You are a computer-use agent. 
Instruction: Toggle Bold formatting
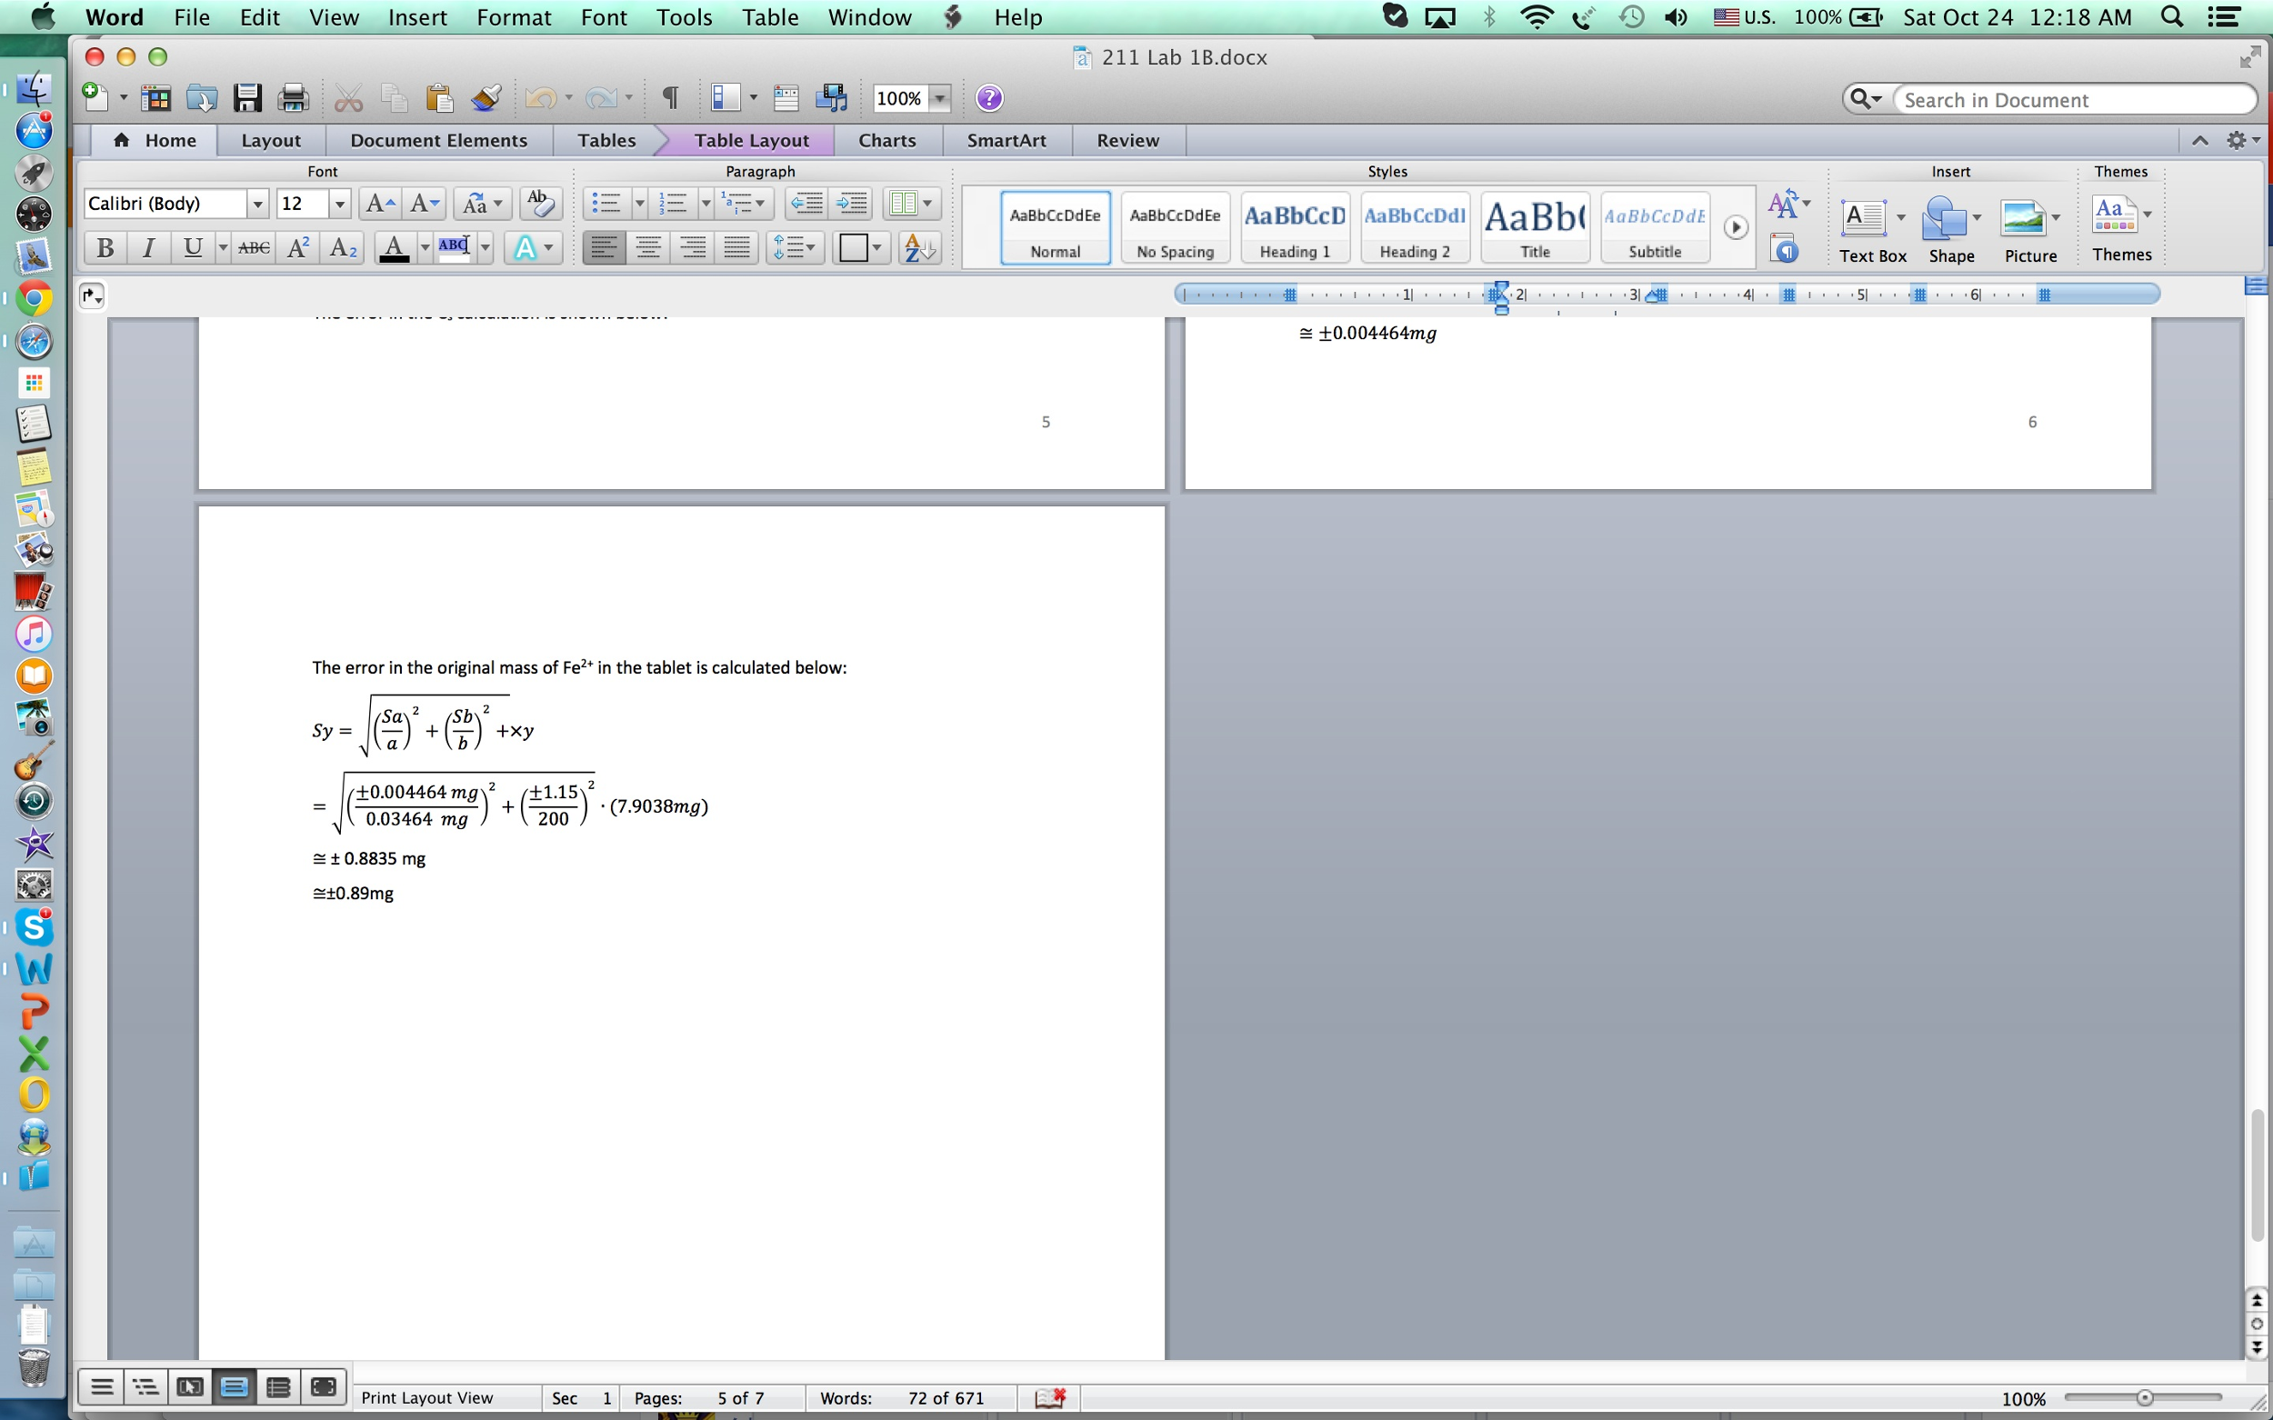tap(105, 248)
